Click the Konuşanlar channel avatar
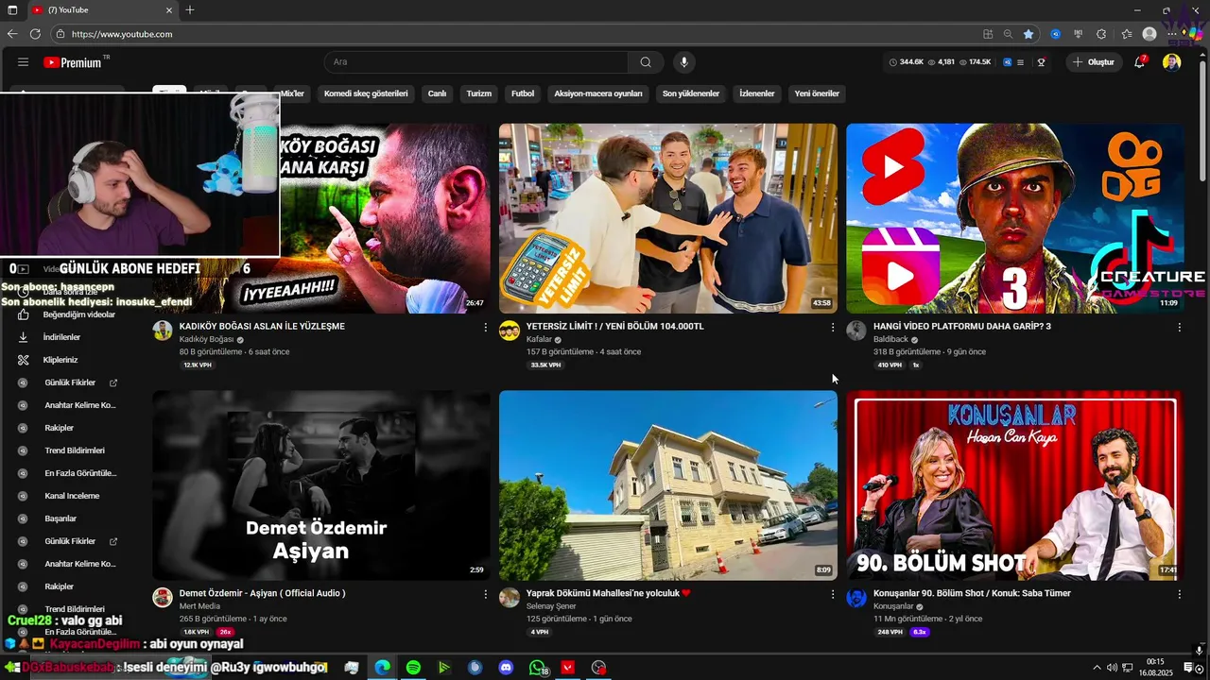This screenshot has height=680, width=1210. (x=856, y=598)
